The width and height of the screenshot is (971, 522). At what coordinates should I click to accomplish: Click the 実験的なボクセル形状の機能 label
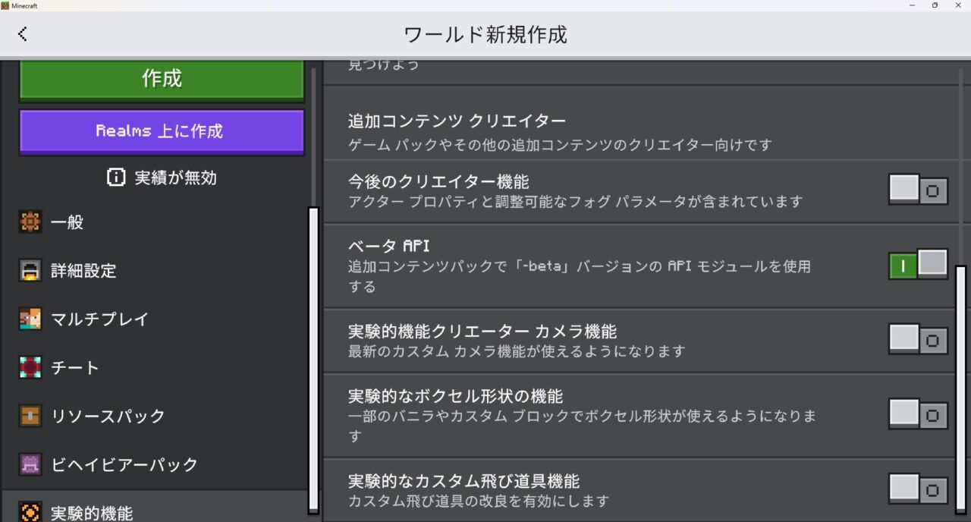pos(455,397)
